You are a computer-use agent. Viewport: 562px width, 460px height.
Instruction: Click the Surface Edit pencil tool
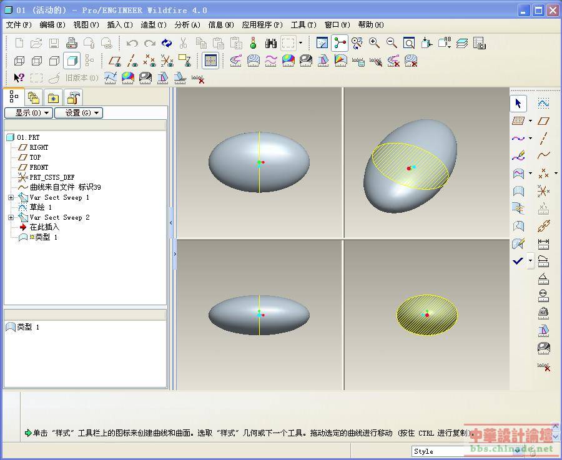tap(518, 243)
